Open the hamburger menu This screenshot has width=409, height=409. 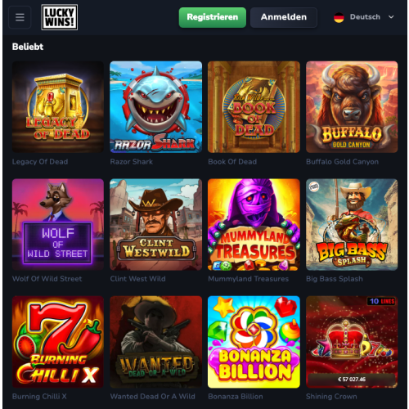coord(20,17)
